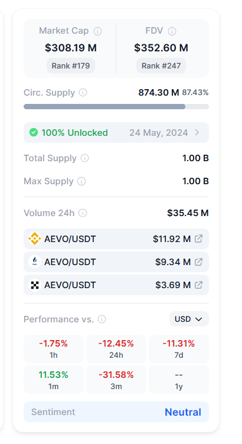Open the $11.92 M pair's external link icon

pyautogui.click(x=199, y=239)
